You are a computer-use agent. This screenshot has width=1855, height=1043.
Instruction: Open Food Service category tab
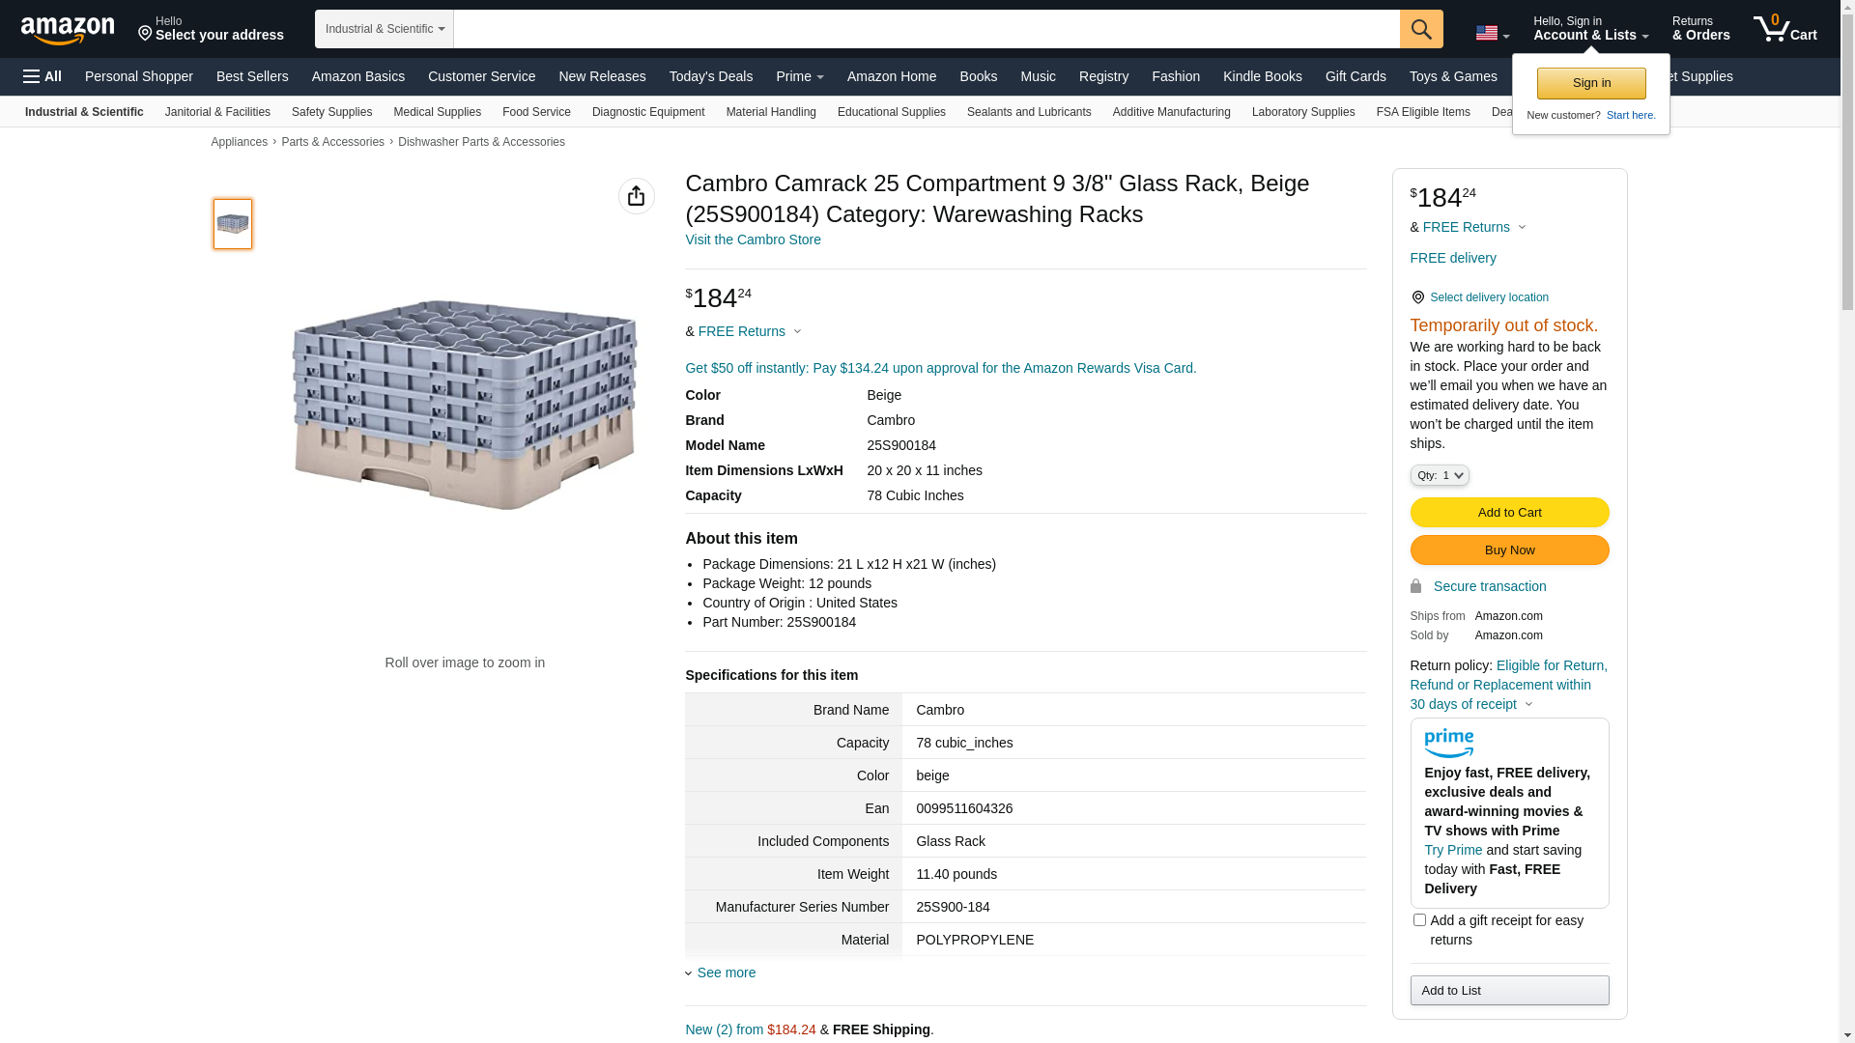pos(536,112)
